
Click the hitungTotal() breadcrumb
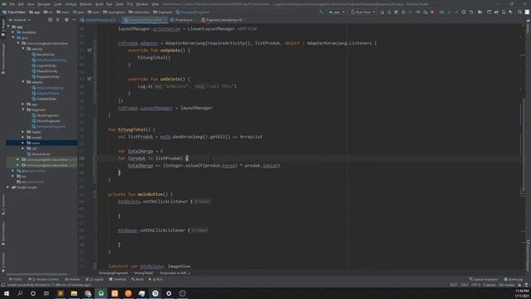[144, 273]
